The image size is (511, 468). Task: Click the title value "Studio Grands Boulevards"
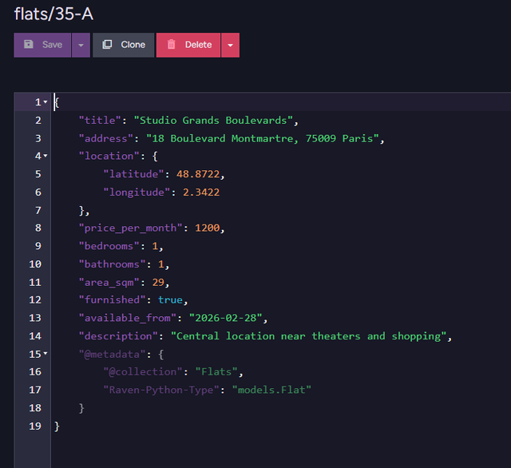215,120
